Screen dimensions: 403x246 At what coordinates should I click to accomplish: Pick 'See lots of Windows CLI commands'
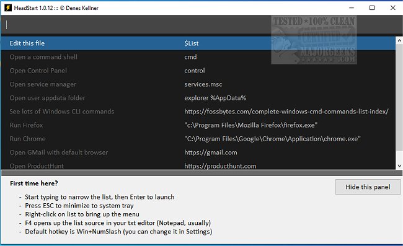click(x=198, y=112)
